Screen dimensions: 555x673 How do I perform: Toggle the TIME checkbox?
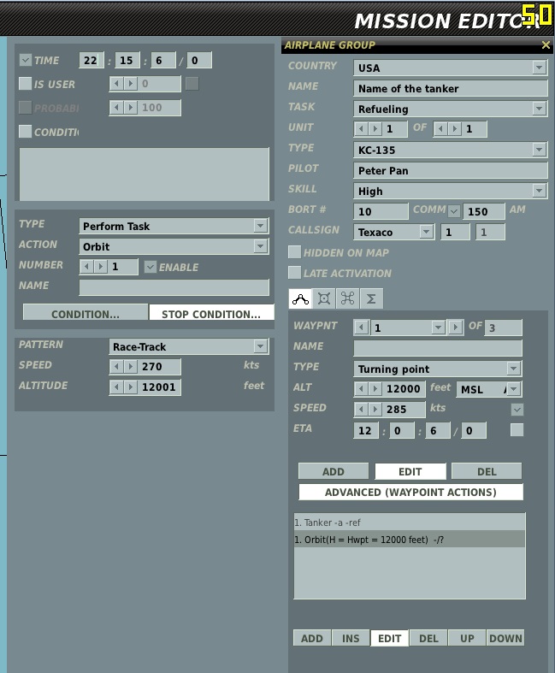(26, 60)
